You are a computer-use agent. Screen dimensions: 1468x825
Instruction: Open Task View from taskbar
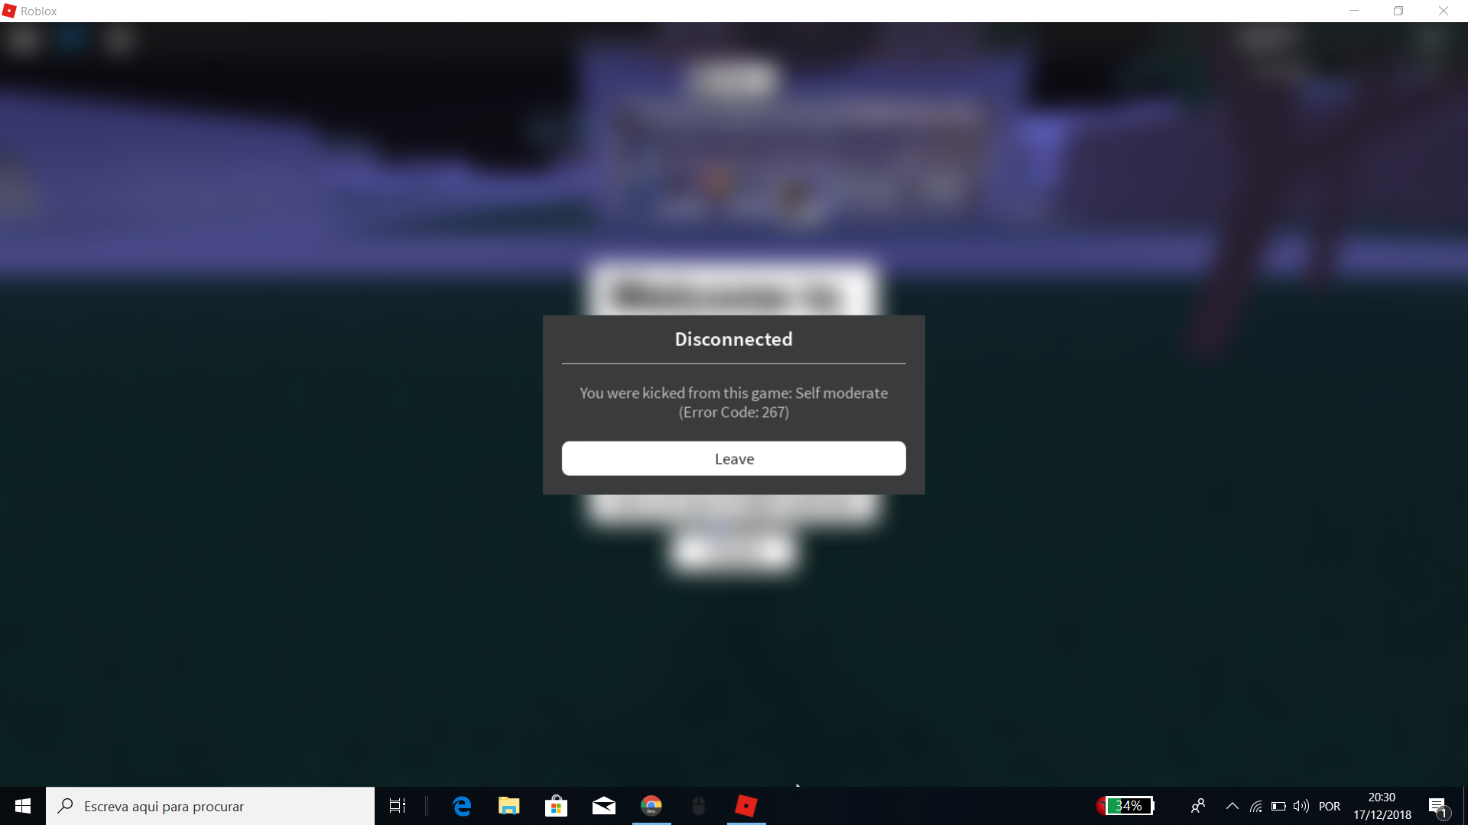(398, 806)
